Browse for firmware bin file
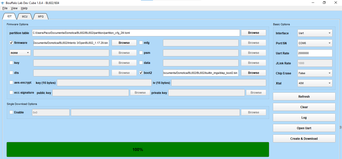342x159 pixels. [124, 43]
